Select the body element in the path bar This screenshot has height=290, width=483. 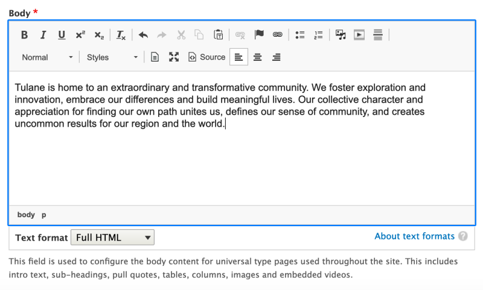26,215
